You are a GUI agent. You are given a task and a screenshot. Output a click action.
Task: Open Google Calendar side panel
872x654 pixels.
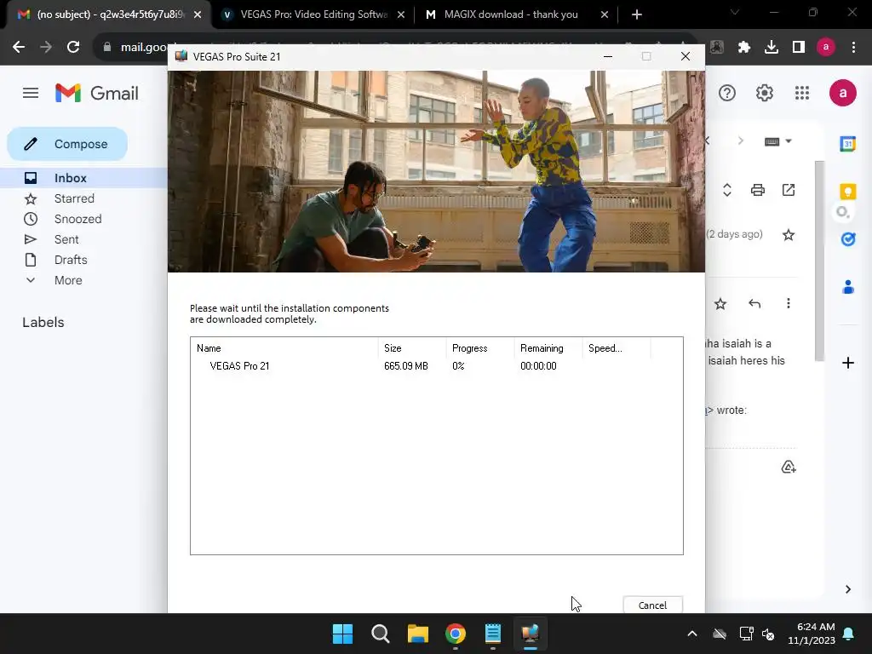[847, 144]
